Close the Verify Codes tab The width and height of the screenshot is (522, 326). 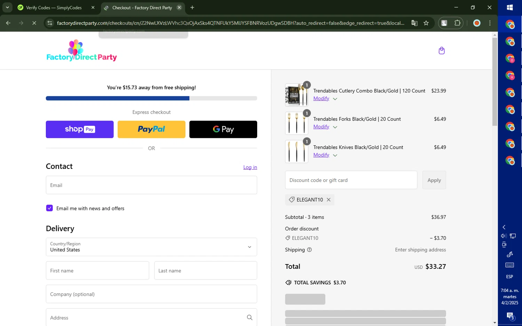coord(93,7)
